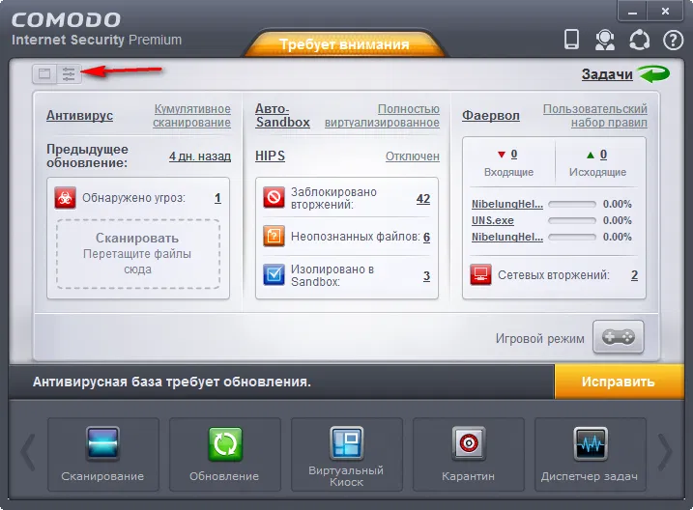
Task: Change Пользовательский набор правил firewall mode
Action: click(x=594, y=116)
